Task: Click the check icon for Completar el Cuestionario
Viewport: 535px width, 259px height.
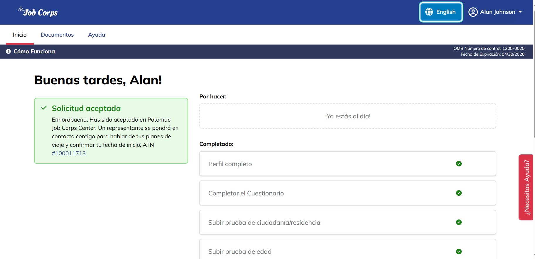Action: click(459, 193)
